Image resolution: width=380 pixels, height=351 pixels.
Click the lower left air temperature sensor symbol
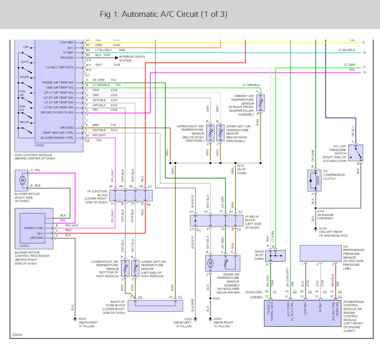coord(135,268)
